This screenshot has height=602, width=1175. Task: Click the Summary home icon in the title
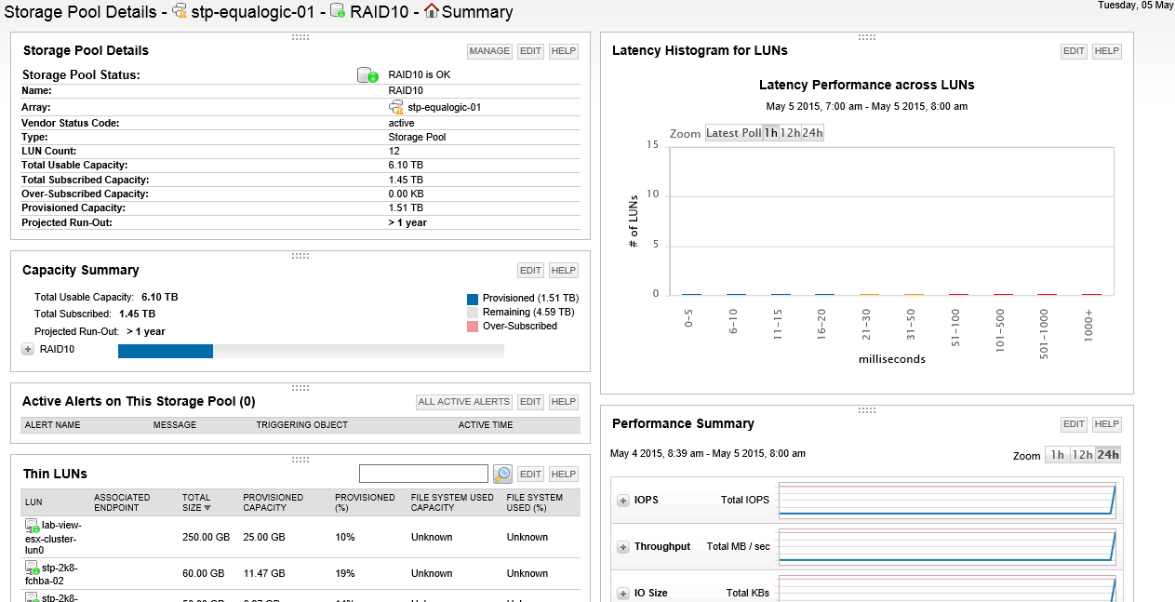(431, 11)
